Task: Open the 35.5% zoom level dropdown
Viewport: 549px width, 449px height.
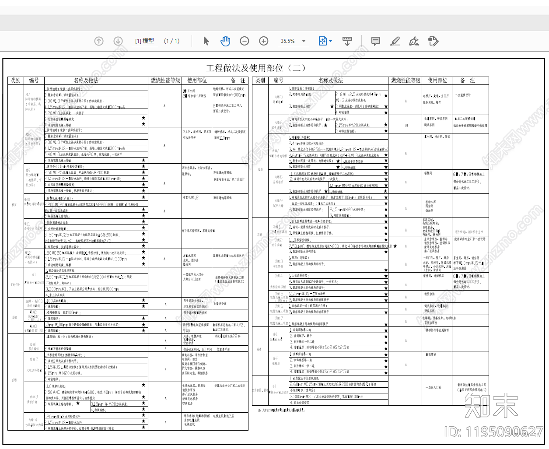Action: coord(304,41)
